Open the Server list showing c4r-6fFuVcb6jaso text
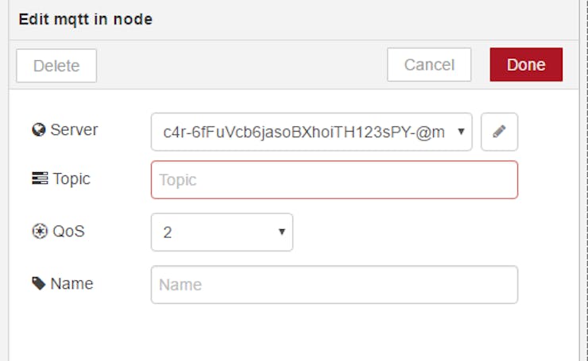The width and height of the screenshot is (588, 361). (311, 132)
